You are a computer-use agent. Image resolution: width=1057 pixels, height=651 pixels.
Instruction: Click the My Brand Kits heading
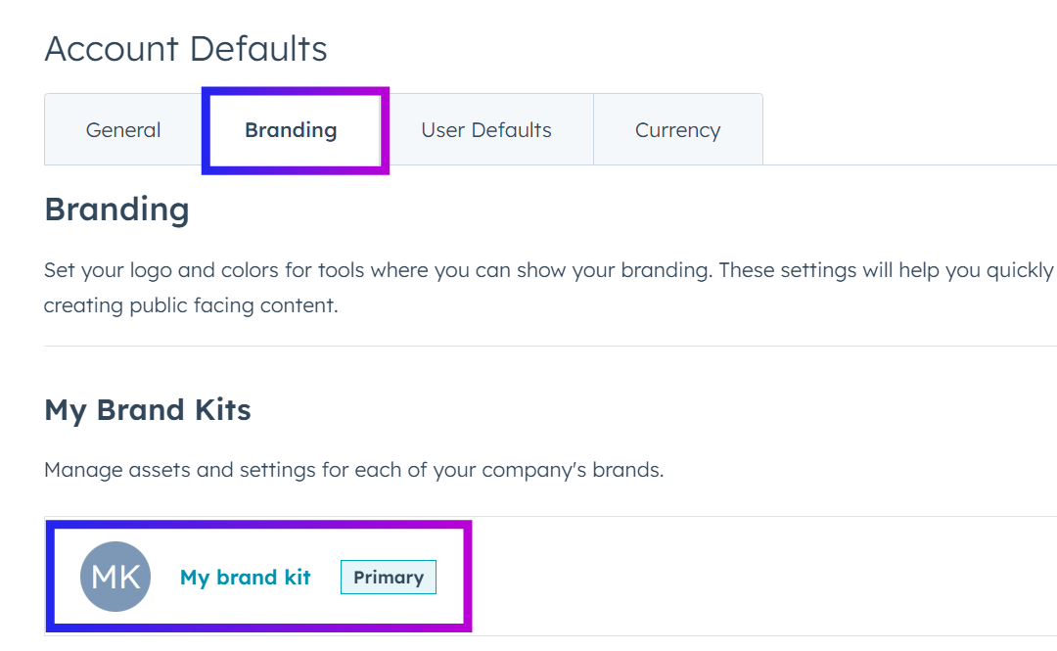147,409
